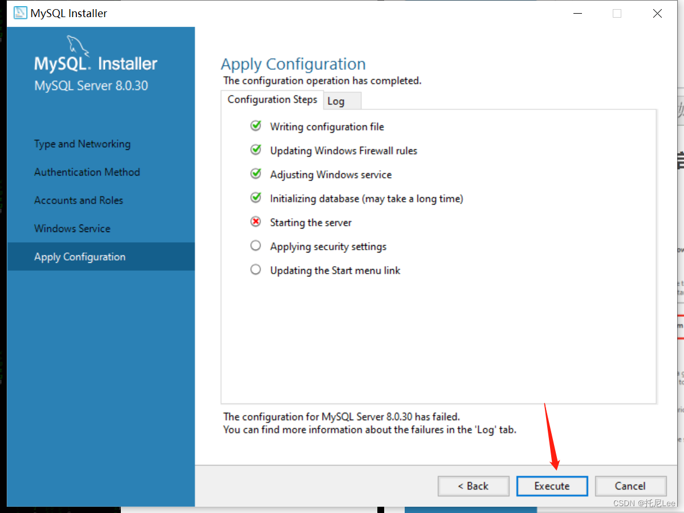Click the checkmark beside Adjusting Windows service
Image resolution: width=684 pixels, height=513 pixels.
coord(255,173)
